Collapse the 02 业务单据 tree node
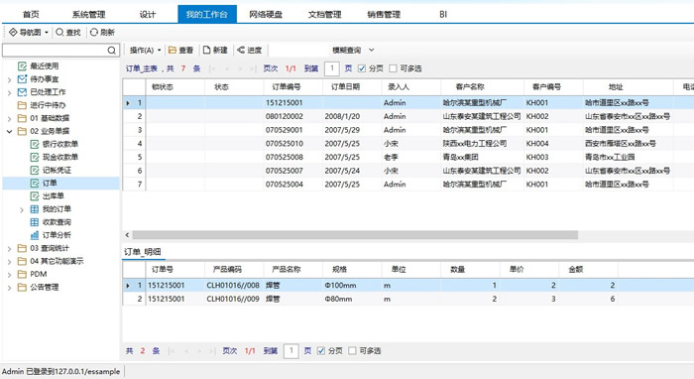The width and height of the screenshot is (694, 379). click(x=9, y=132)
